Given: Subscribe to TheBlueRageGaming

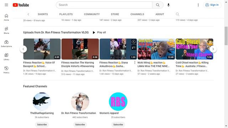Looking at the screenshot, I should (x=42, y=124).
